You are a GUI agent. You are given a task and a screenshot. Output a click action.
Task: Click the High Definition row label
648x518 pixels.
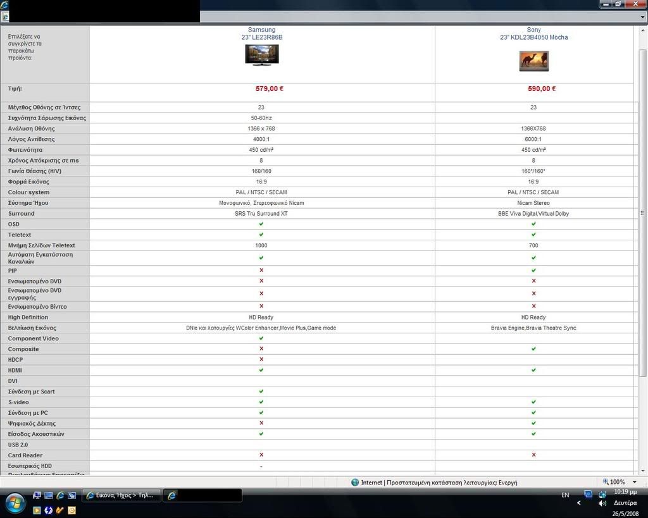pyautogui.click(x=28, y=318)
